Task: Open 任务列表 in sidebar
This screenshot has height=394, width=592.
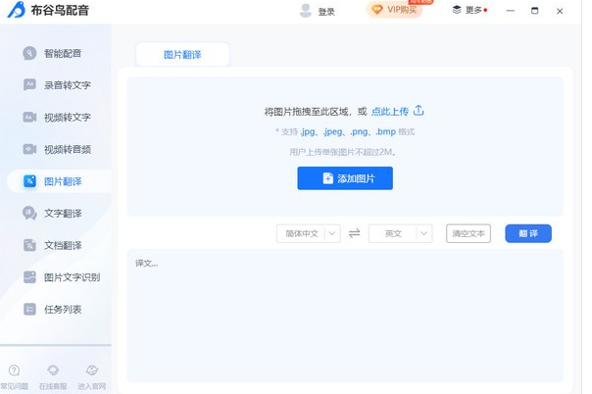Action: click(x=63, y=310)
